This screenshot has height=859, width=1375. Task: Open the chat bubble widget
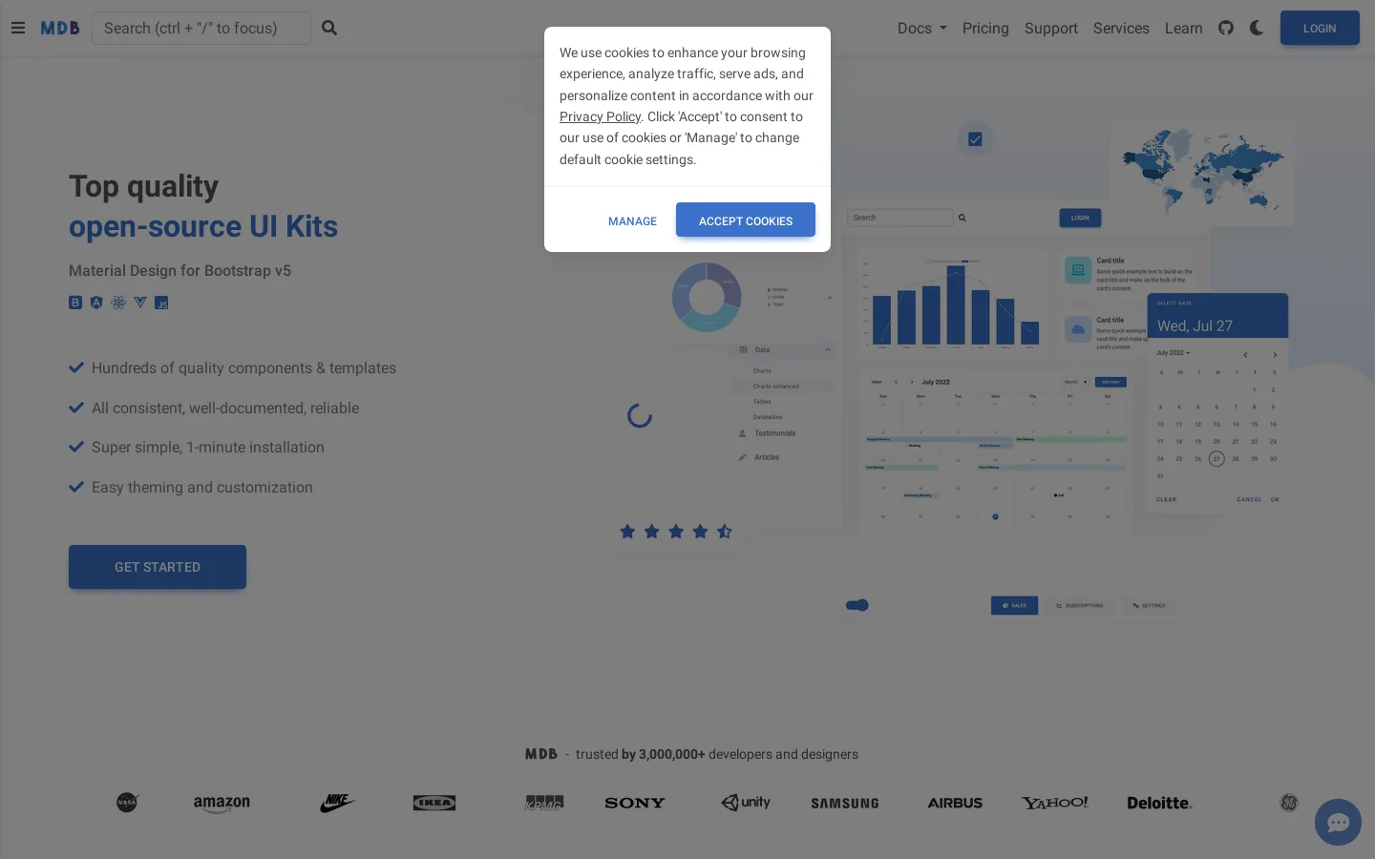tap(1338, 822)
